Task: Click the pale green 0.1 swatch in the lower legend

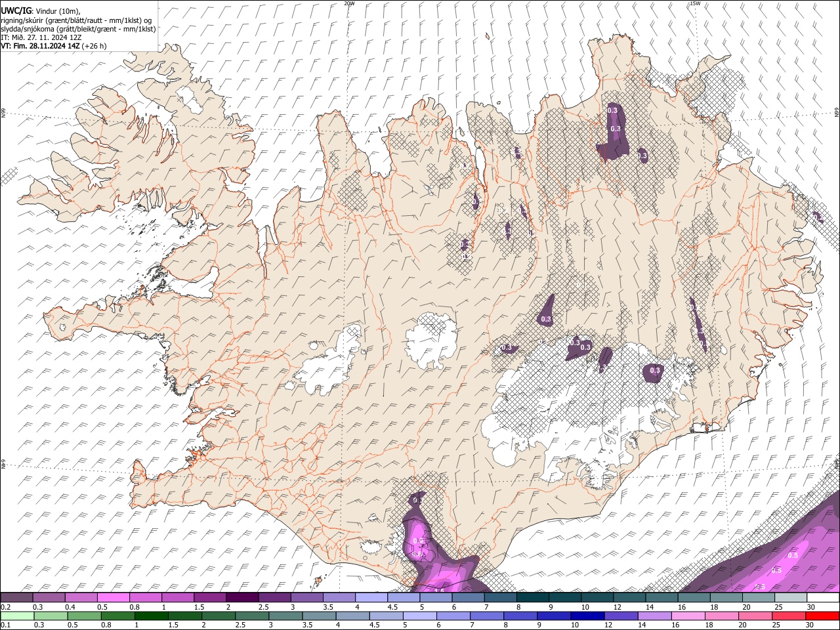Action: tap(18, 616)
